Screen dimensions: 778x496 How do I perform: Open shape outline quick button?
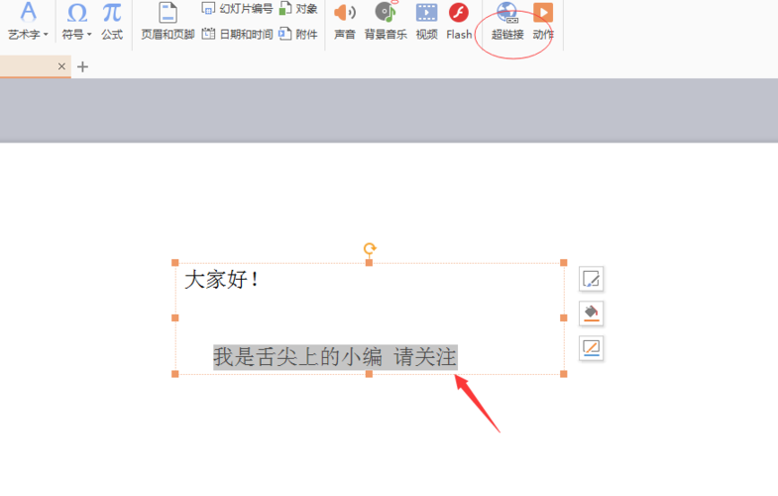[x=591, y=348]
